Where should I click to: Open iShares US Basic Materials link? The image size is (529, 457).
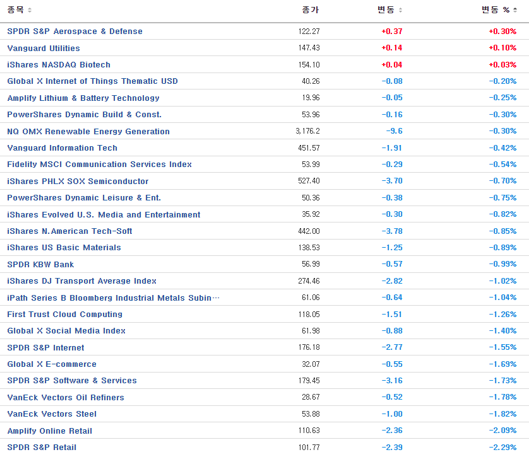64,248
